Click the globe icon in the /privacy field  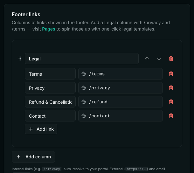84,88
